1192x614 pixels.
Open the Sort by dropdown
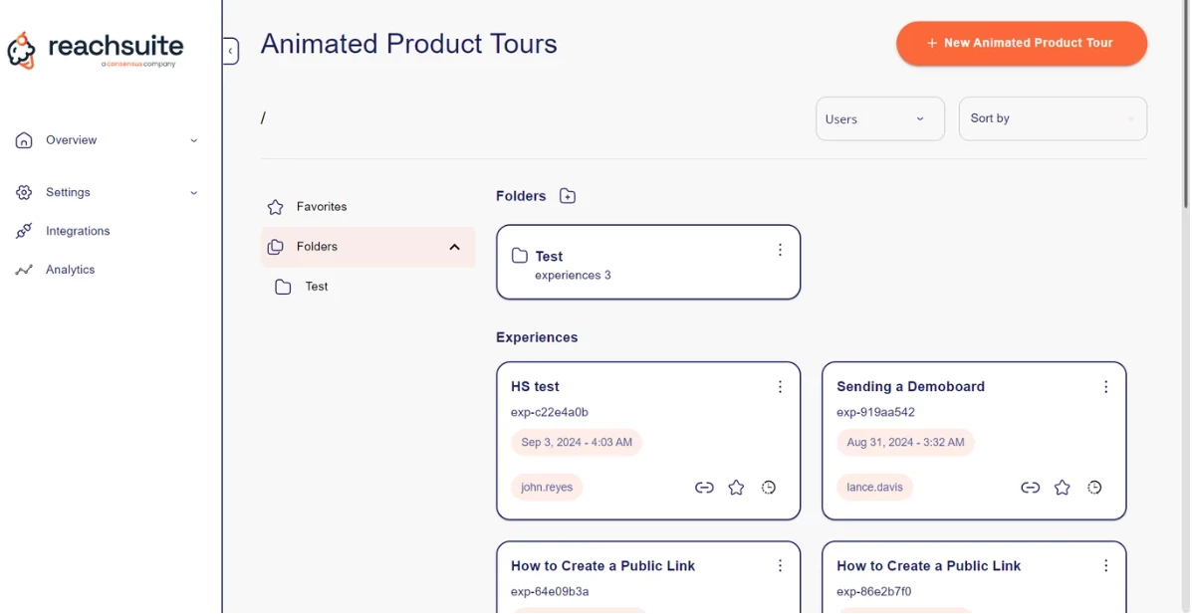pyautogui.click(x=1052, y=118)
